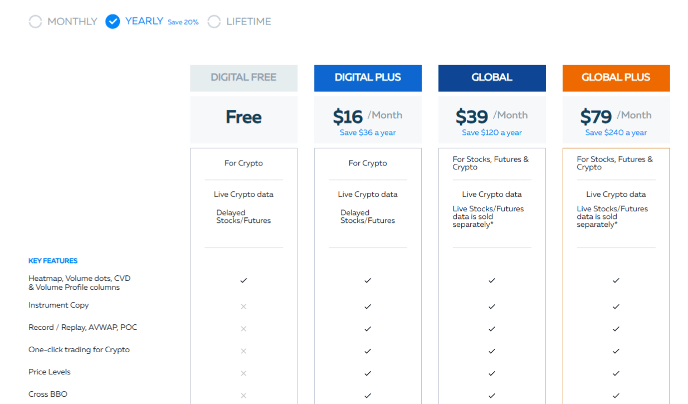
Task: Click the blue checkmark icon beside YEARLY
Action: pos(113,21)
